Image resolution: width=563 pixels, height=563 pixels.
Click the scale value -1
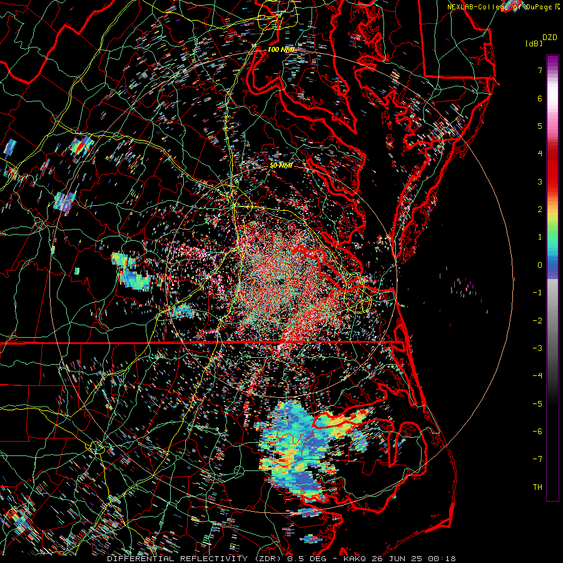click(537, 293)
